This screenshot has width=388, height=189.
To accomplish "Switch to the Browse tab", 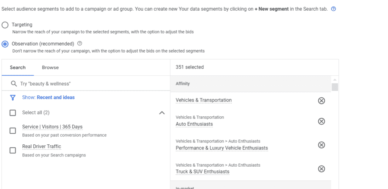I will 50,67.
